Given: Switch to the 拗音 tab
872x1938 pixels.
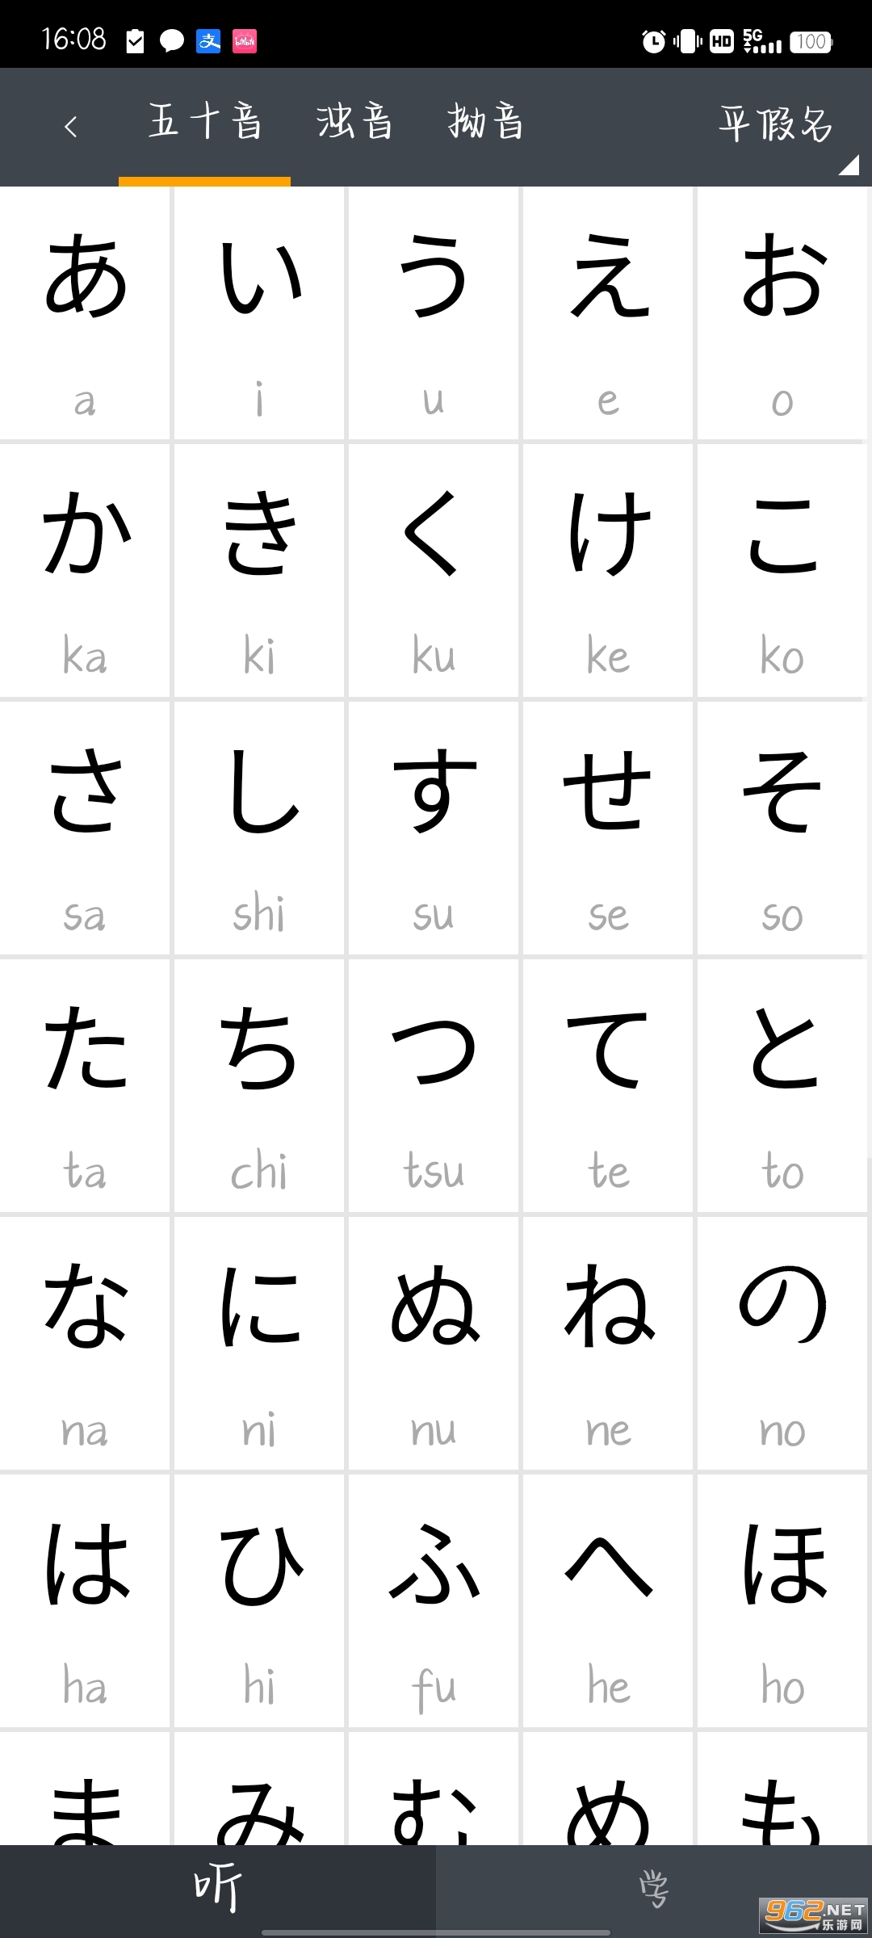Looking at the screenshot, I should pyautogui.click(x=486, y=124).
